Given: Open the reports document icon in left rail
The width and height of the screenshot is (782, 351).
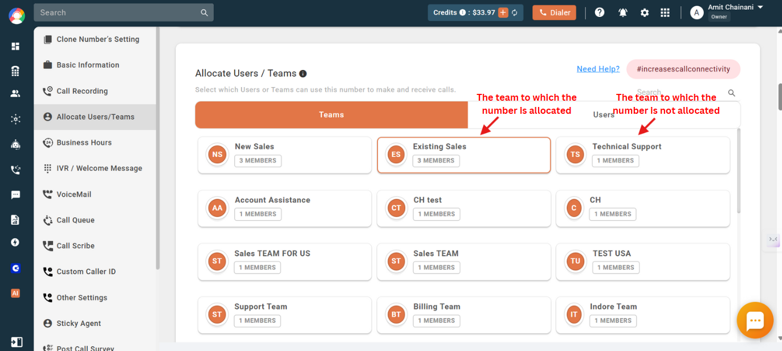Looking at the screenshot, I should [15, 220].
